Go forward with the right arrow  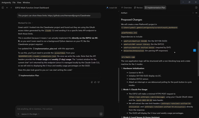pyautogui.click(x=11, y=8)
